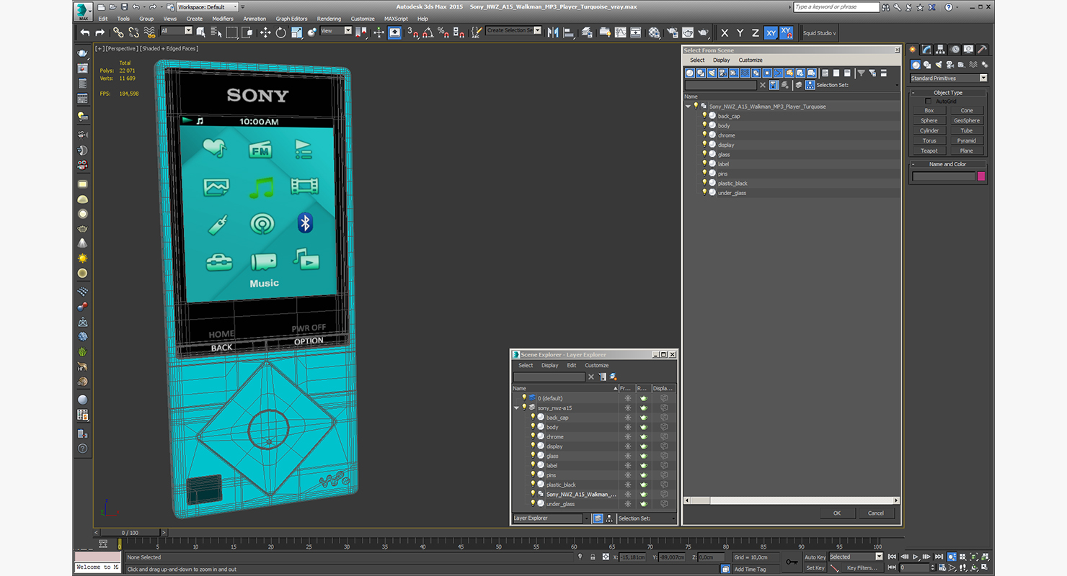Click the Render Production teapot icon
The image size is (1067, 576).
point(704,32)
